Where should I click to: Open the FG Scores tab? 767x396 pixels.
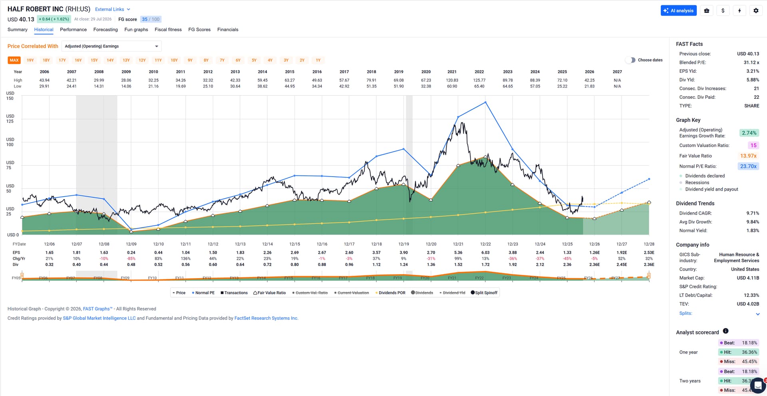pyautogui.click(x=199, y=30)
